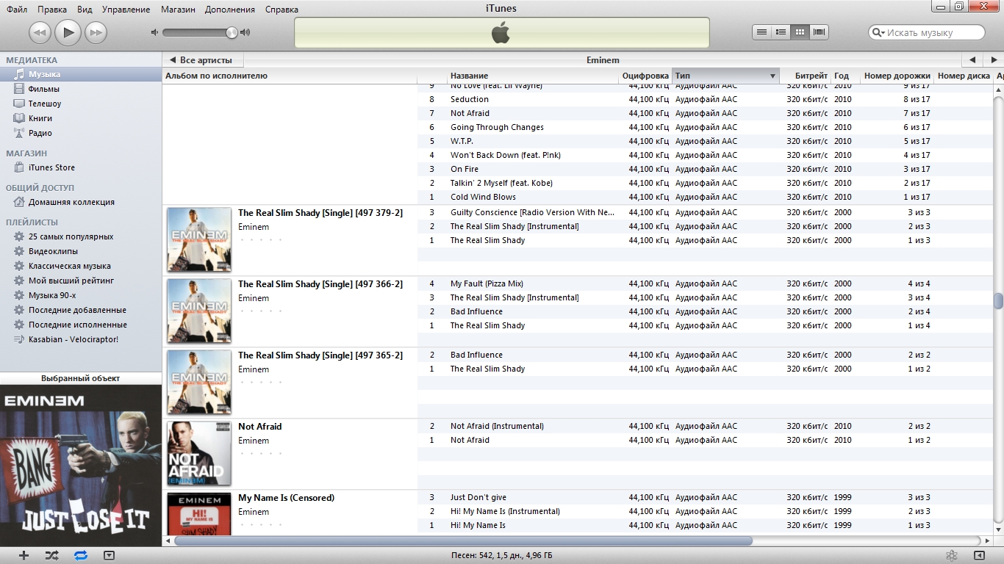Image resolution: width=1004 pixels, height=564 pixels.
Task: Click the Play button
Action: coord(68,32)
